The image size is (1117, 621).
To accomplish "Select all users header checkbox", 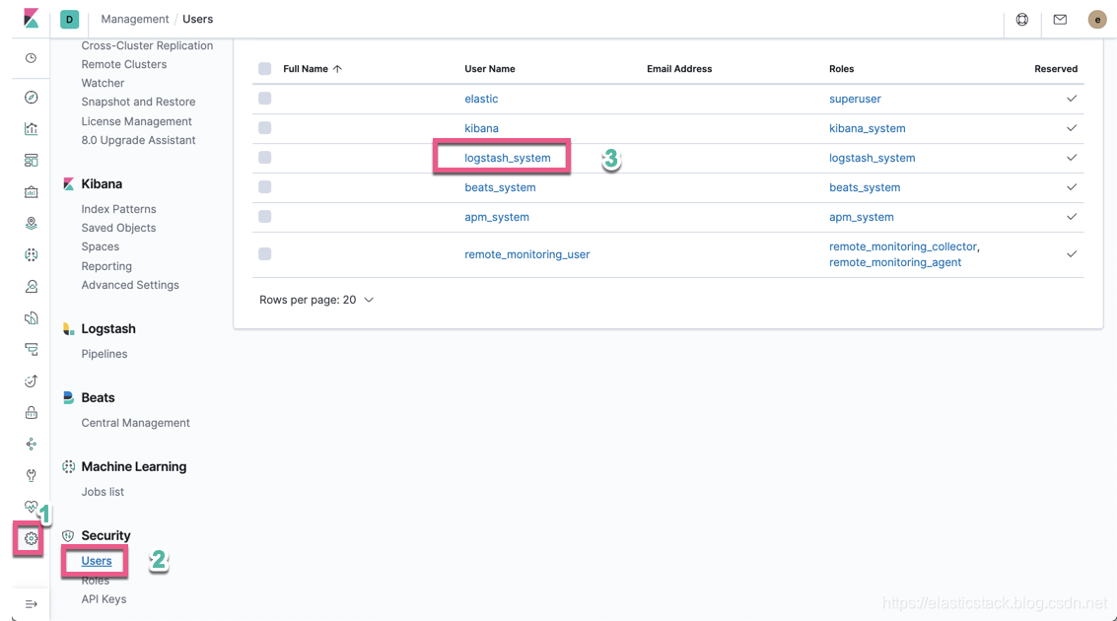I will tap(265, 69).
